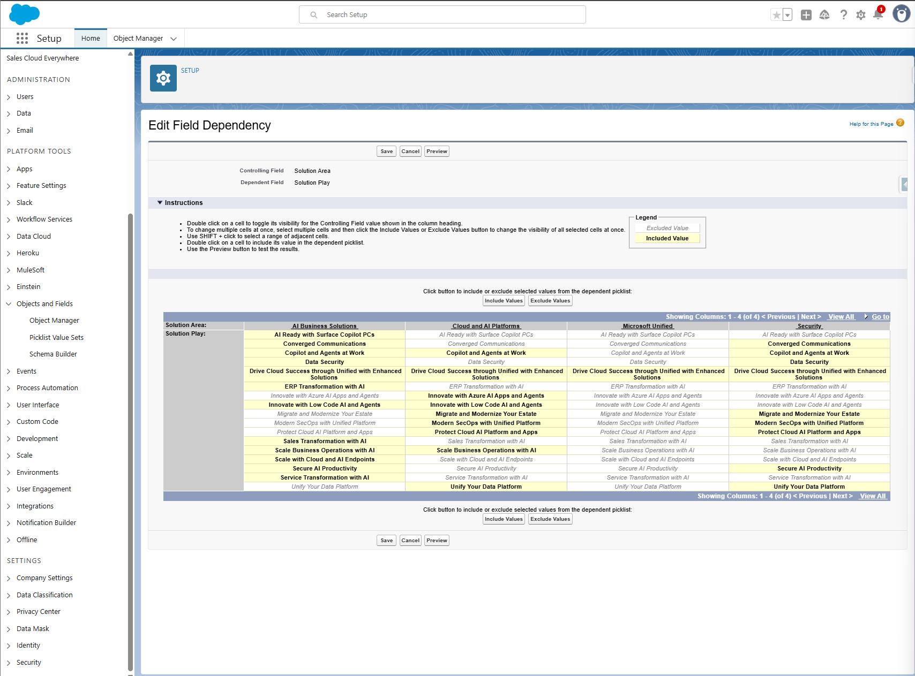Click the bottom Preview button
The width and height of the screenshot is (915, 676).
pos(437,541)
